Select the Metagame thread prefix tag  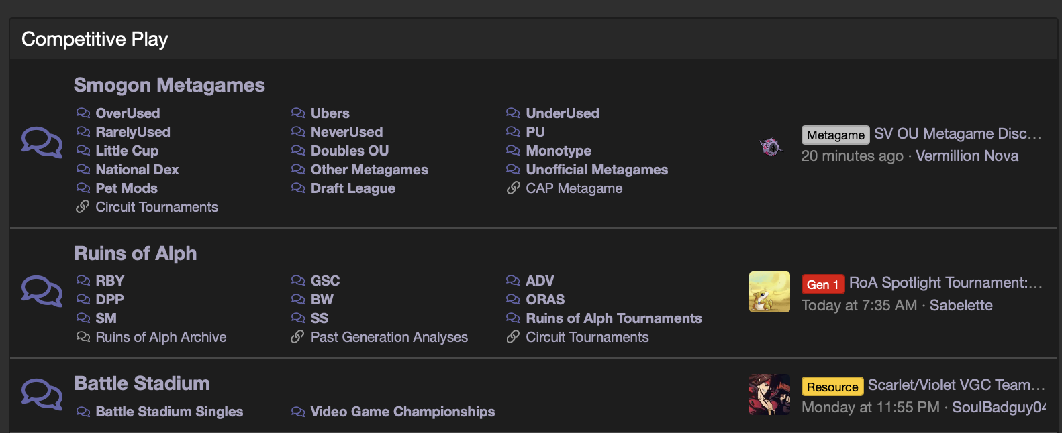click(x=835, y=135)
